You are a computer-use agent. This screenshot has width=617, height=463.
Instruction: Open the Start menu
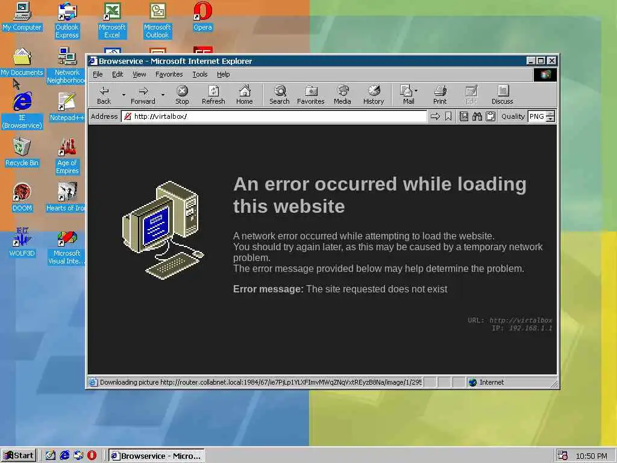[19, 456]
